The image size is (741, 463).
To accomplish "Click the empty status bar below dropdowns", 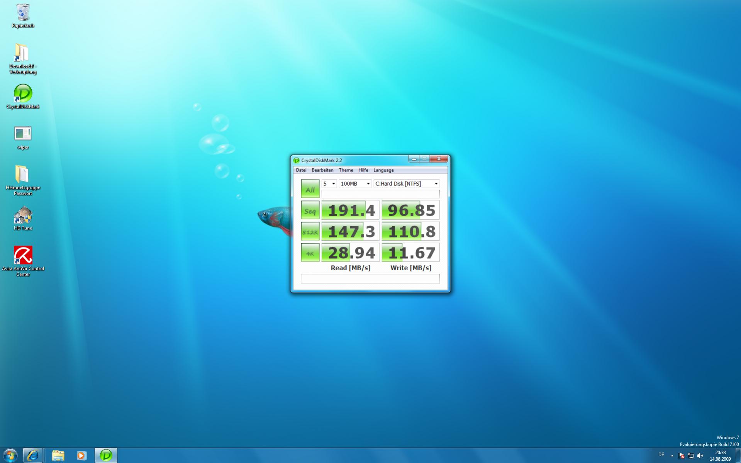I will click(x=380, y=194).
